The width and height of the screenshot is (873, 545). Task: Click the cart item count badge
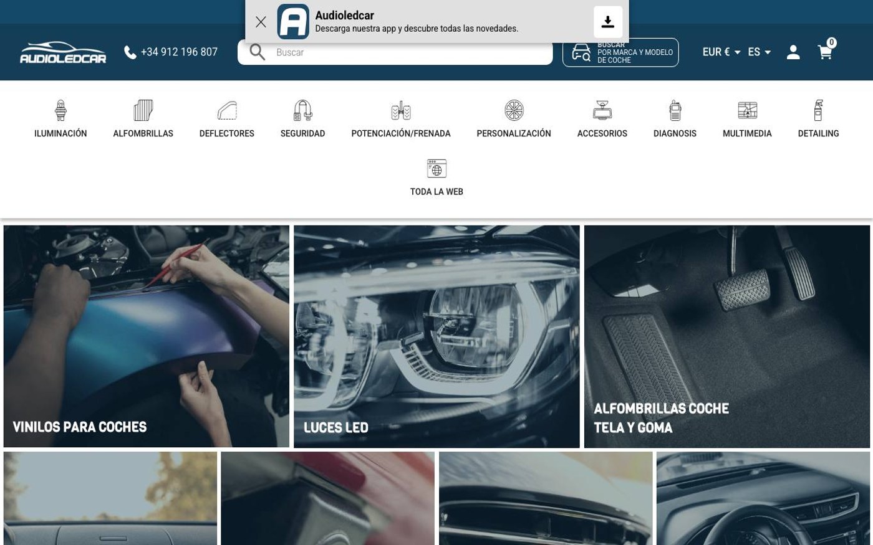[x=831, y=42]
